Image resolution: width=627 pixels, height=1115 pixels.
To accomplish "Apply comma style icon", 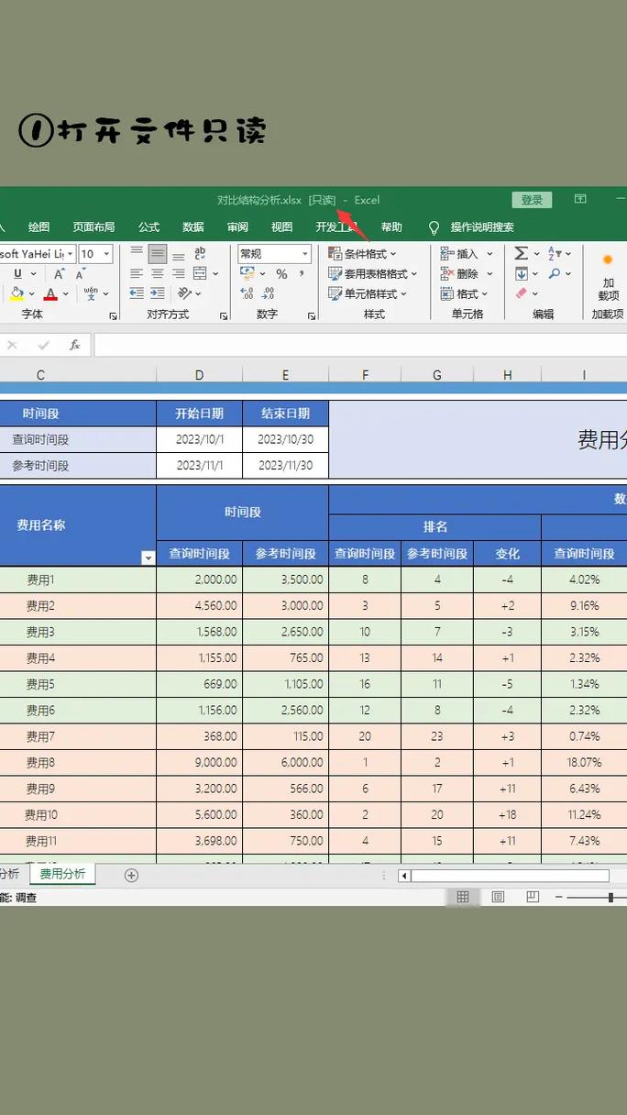I will click(x=303, y=274).
